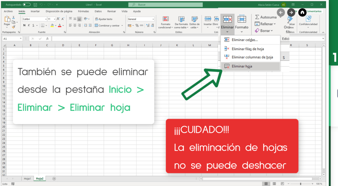This screenshot has height=186, width=338.
Task: Open Estilos de celda
Action: coord(194,22)
